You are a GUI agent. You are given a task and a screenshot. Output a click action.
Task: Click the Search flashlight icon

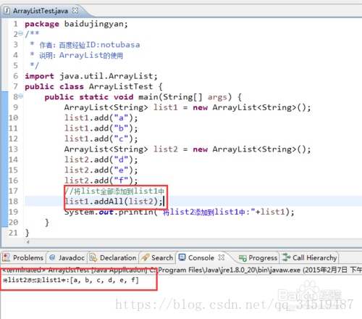tap(145, 257)
